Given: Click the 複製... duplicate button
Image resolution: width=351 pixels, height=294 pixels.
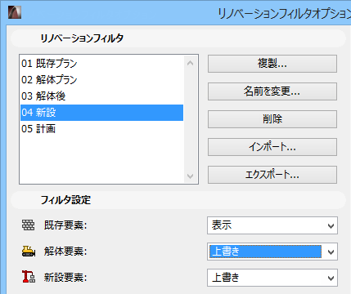Looking at the screenshot, I should click(x=272, y=64).
